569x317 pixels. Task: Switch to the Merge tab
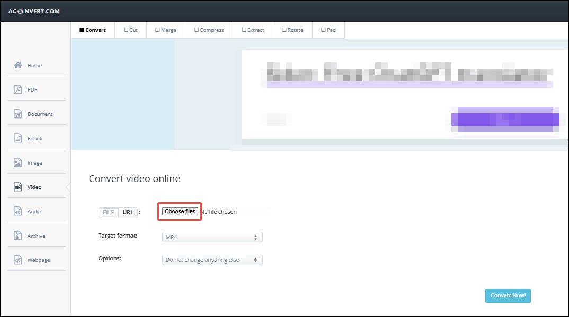(165, 30)
